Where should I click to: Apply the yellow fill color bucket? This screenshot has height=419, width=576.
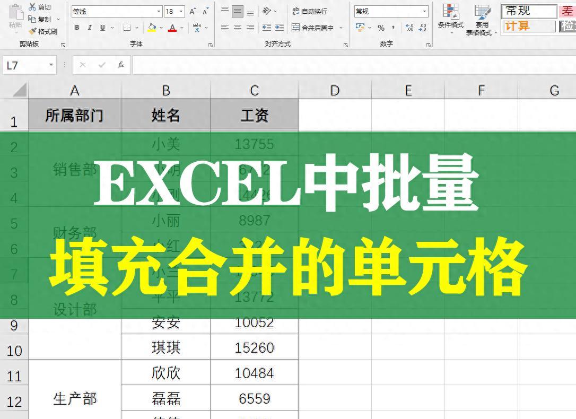(x=152, y=28)
